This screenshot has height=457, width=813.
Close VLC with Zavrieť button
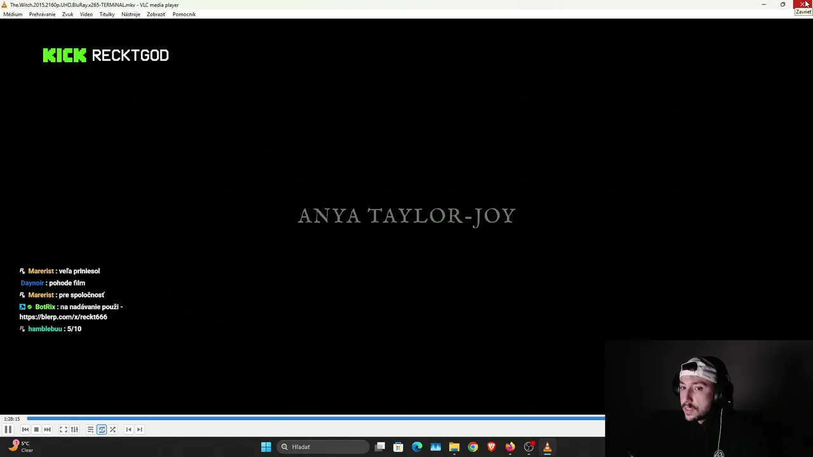803,4
